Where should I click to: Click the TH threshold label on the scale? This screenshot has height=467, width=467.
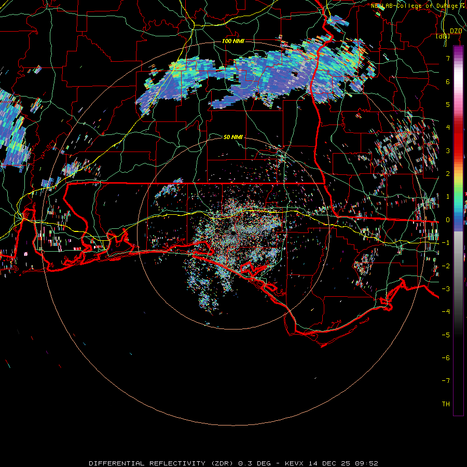coord(446,404)
